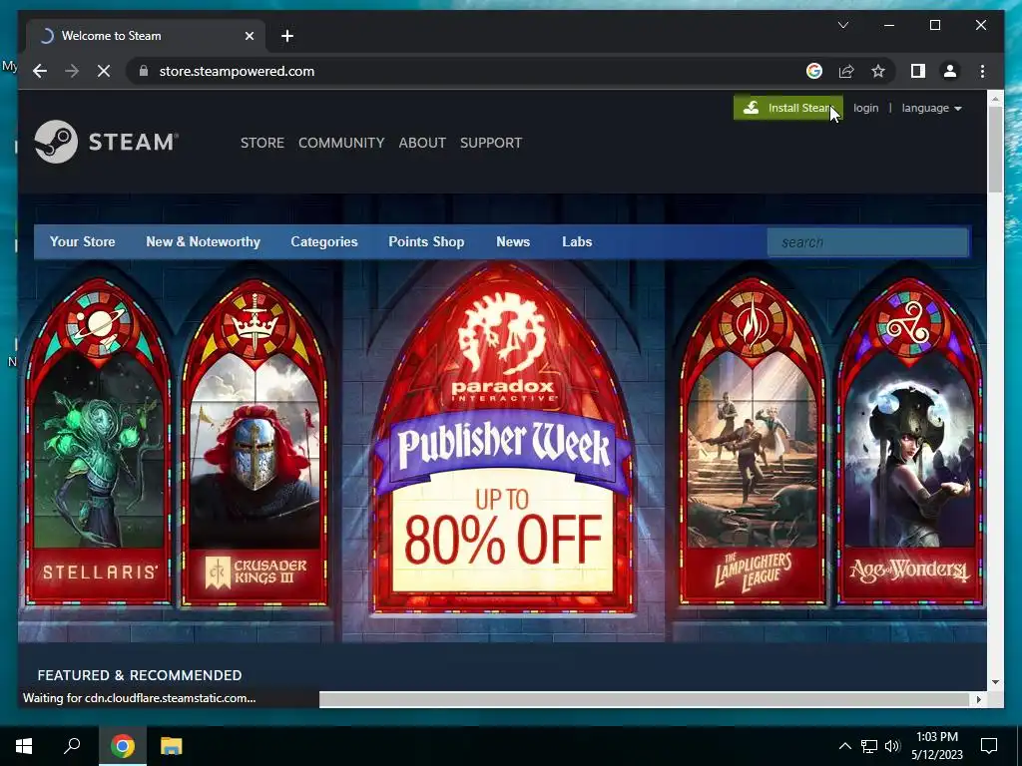Open the Windows Start menu
The width and height of the screenshot is (1022, 766).
coord(24,746)
